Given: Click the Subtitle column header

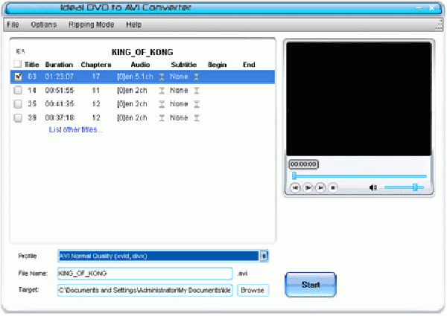Looking at the screenshot, I should pyautogui.click(x=184, y=65).
